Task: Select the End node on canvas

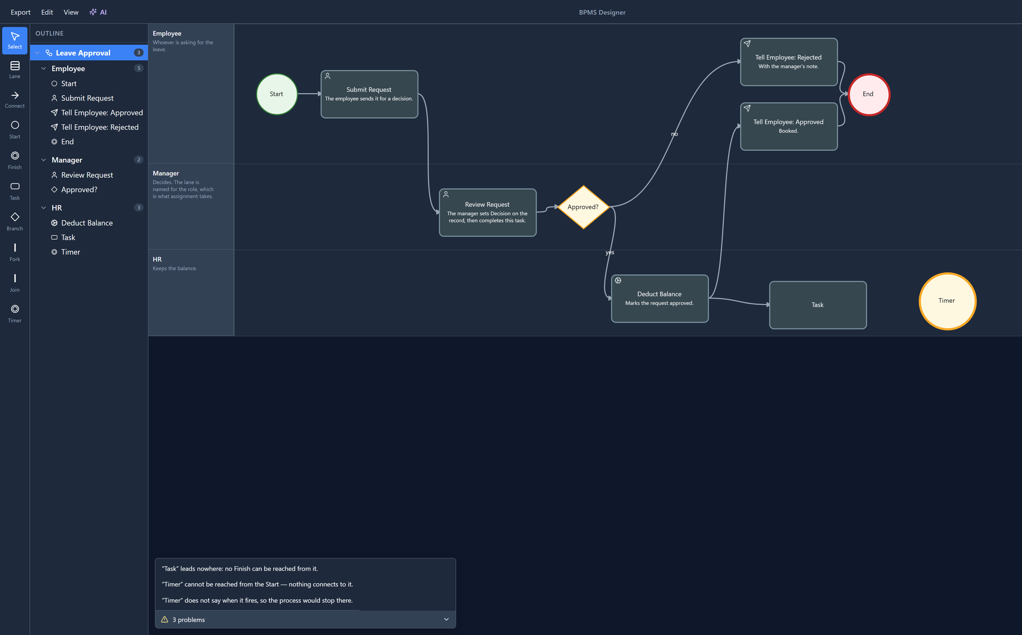Action: [x=869, y=94]
